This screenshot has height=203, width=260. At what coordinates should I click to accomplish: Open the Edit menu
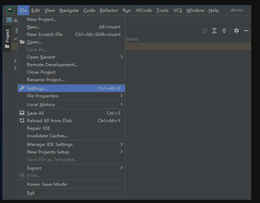click(x=36, y=10)
